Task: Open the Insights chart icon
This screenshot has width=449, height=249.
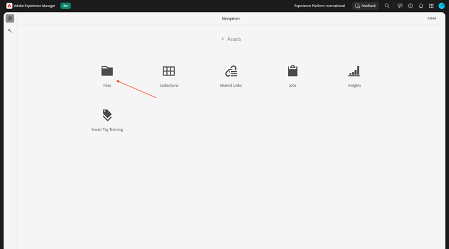Action: click(x=354, y=71)
